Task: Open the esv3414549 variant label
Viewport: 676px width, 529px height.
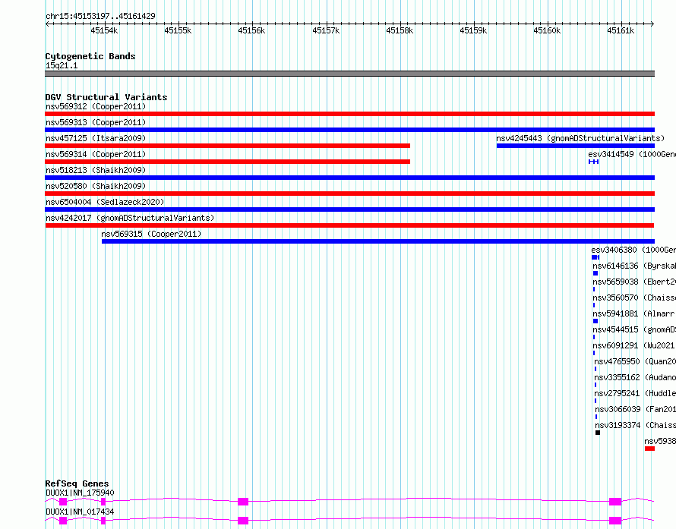Action: pos(632,154)
